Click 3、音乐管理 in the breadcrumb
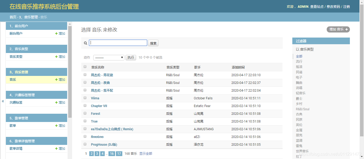 click(x=29, y=17)
